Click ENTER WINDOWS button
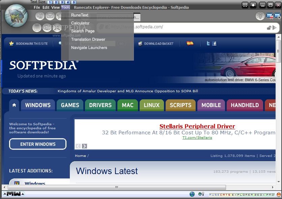The width and height of the screenshot is (282, 199). (x=38, y=144)
